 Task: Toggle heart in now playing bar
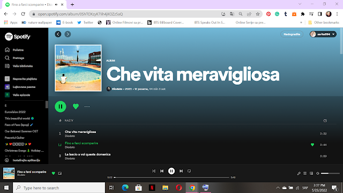pyautogui.click(x=54, y=173)
